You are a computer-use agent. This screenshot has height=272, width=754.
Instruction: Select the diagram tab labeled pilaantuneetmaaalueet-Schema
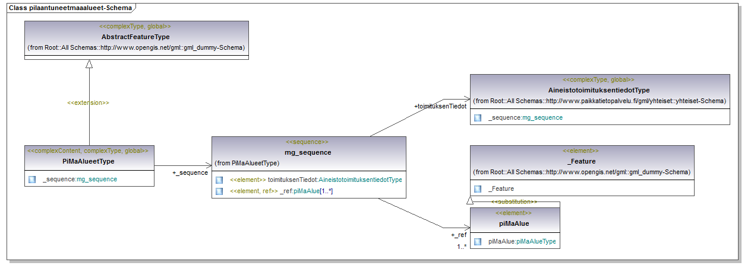[71, 8]
